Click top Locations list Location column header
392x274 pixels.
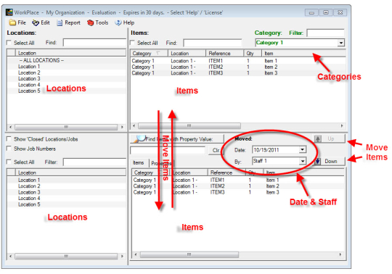(x=70, y=53)
